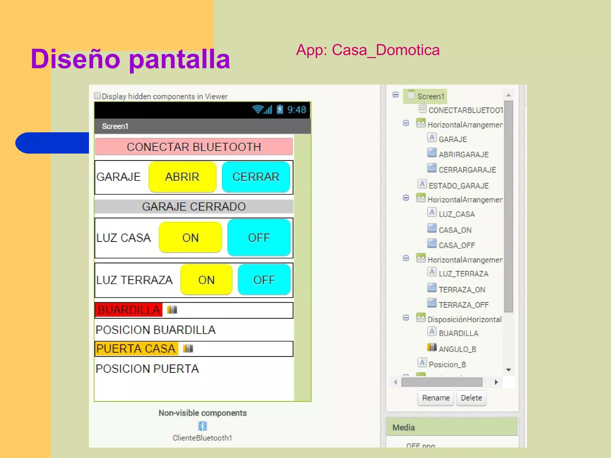
Task: Select the red BUARDILLA label
Action: pyautogui.click(x=129, y=310)
